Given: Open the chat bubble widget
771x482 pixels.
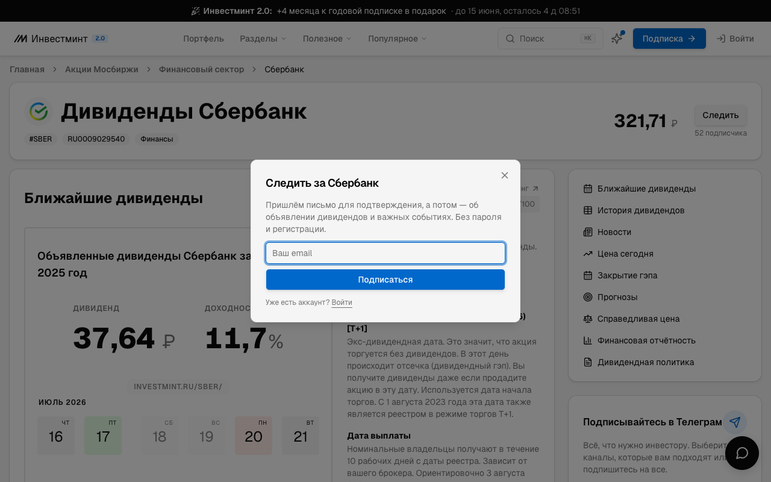Looking at the screenshot, I should pyautogui.click(x=742, y=453).
